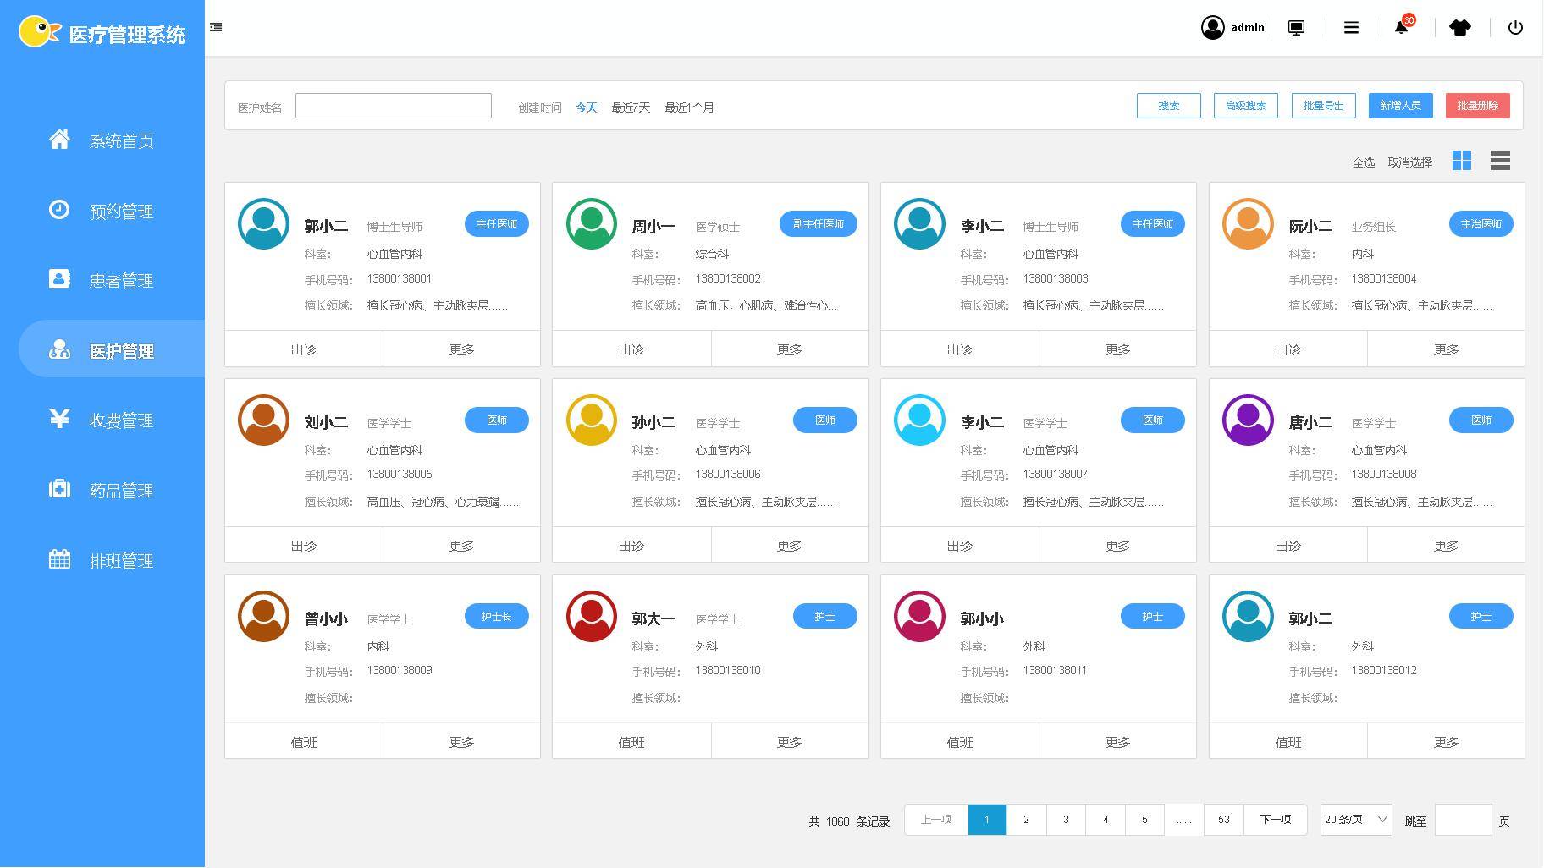
Task: Switch to grid card view
Action: coord(1461,161)
